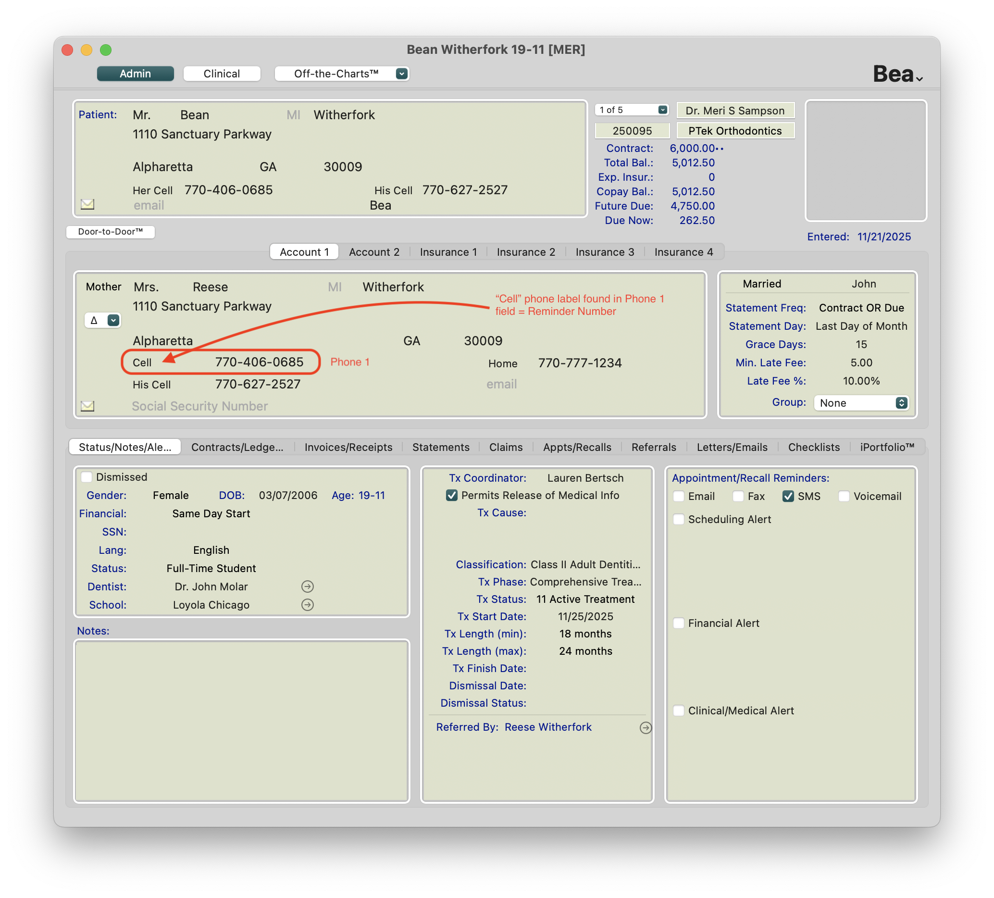Click the Door-to-Door button
Image resolution: width=994 pixels, height=898 pixels.
(x=111, y=232)
